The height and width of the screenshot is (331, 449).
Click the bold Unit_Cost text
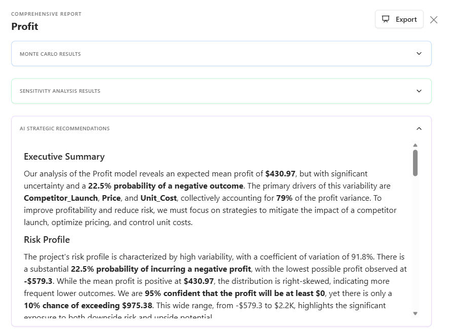(158, 198)
